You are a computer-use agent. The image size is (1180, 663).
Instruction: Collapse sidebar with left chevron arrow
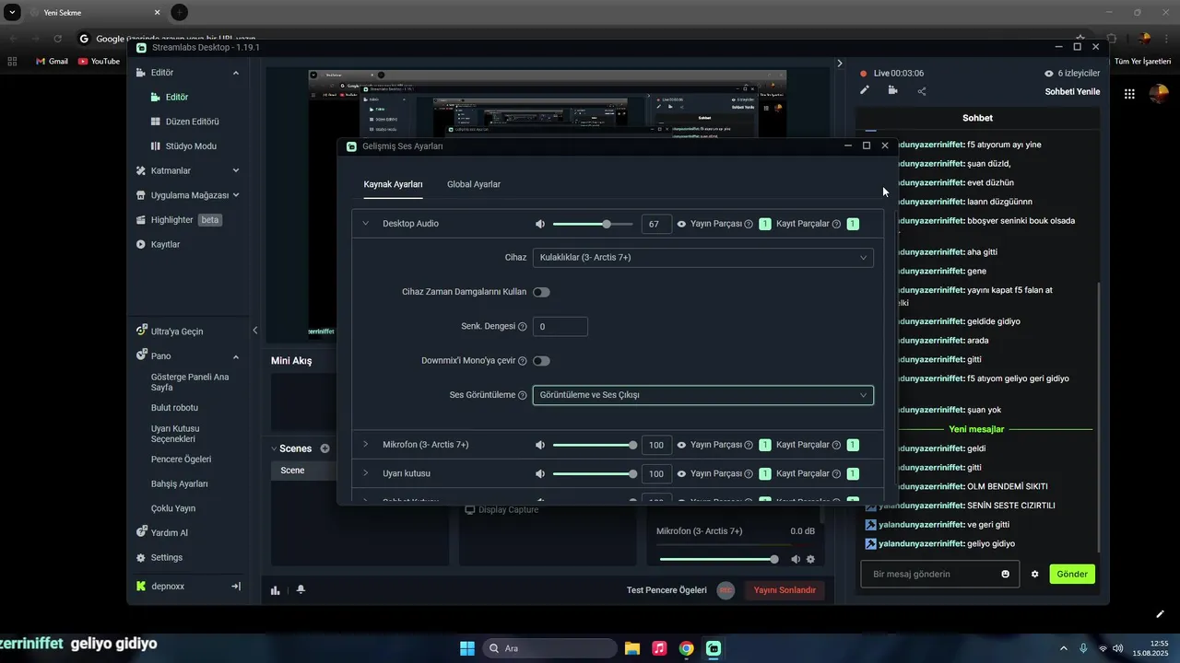255,331
